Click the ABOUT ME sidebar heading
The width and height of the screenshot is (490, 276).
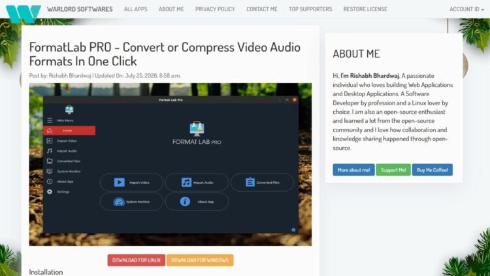click(356, 54)
